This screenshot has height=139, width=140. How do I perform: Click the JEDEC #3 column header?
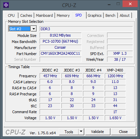[72, 70]
